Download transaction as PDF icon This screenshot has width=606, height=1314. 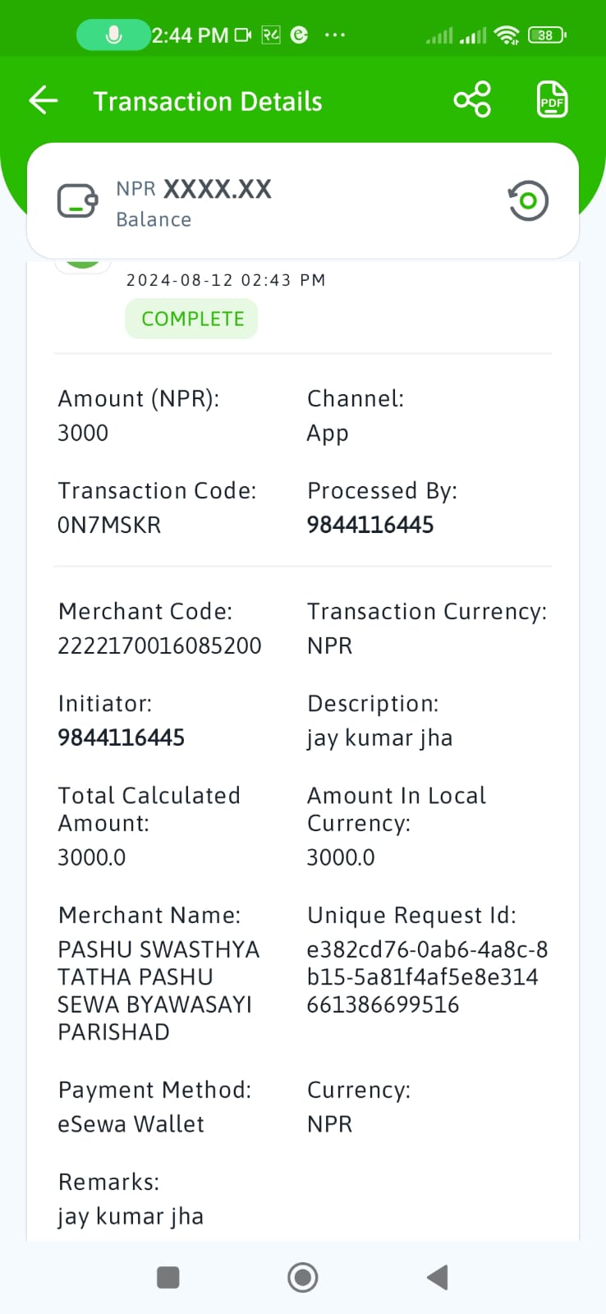[552, 100]
